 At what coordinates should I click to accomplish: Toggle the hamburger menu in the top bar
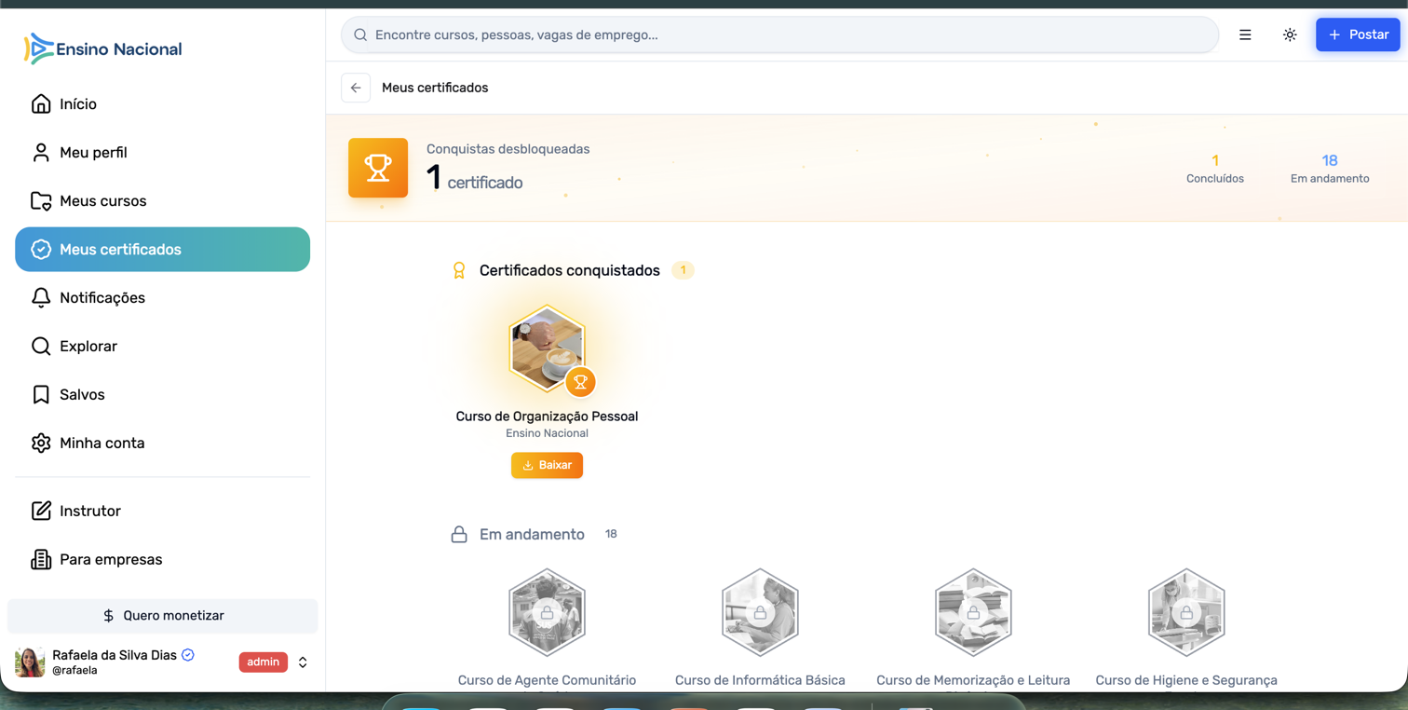coord(1245,34)
